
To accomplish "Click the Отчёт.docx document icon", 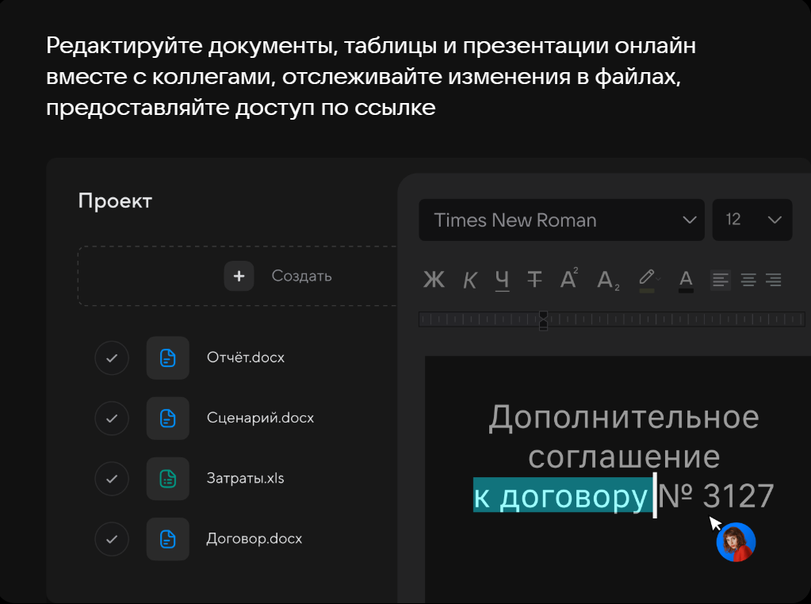I will pos(167,357).
